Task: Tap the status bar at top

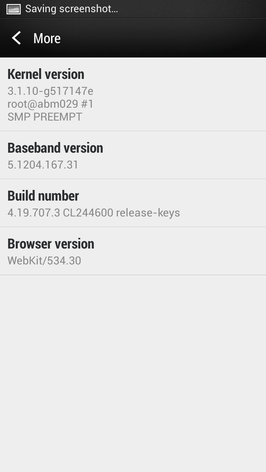Action: pyautogui.click(x=133, y=9)
